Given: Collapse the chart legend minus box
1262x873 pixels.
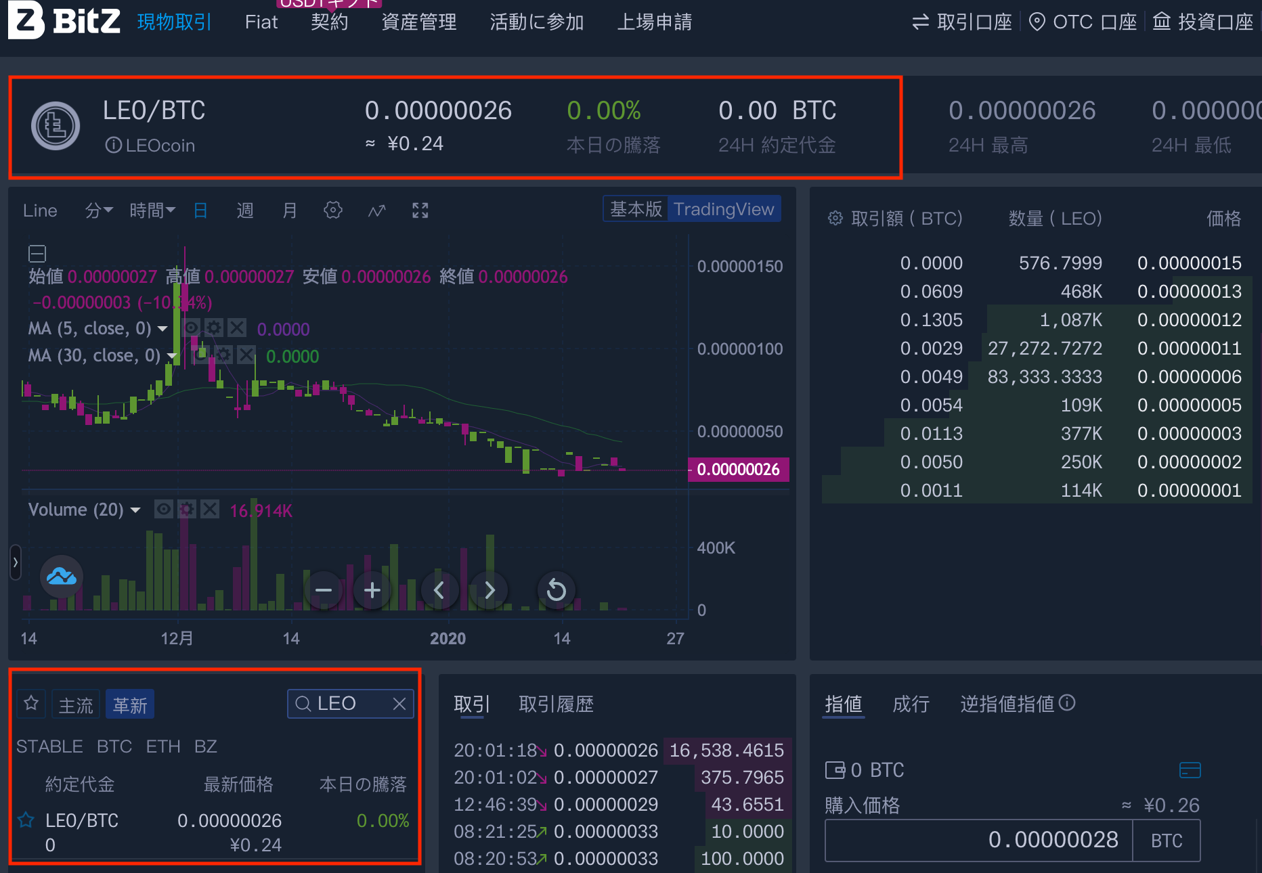Looking at the screenshot, I should tap(37, 254).
